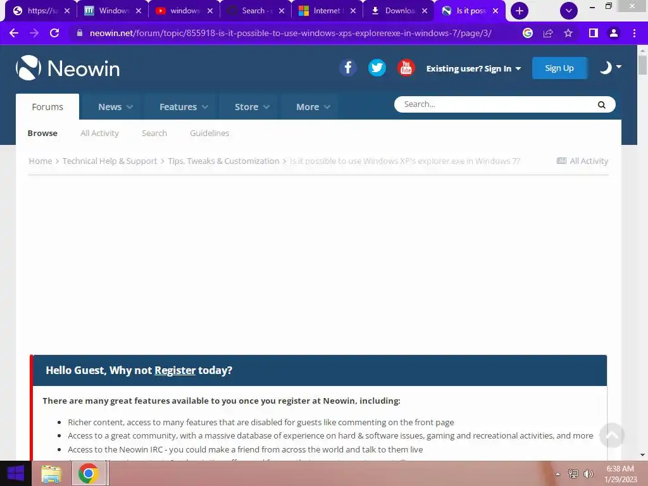The height and width of the screenshot is (486, 648).
Task: Toggle the dark mode moon icon
Action: tap(606, 67)
